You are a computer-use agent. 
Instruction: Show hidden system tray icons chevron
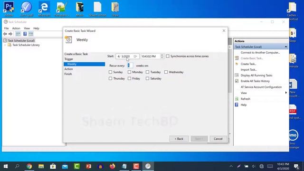point(231,166)
